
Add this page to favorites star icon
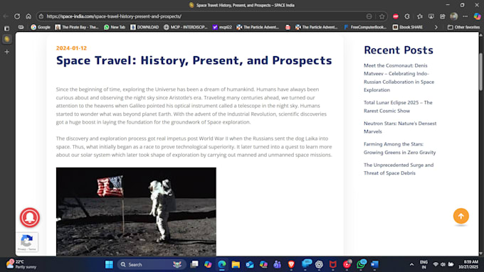[382, 16]
